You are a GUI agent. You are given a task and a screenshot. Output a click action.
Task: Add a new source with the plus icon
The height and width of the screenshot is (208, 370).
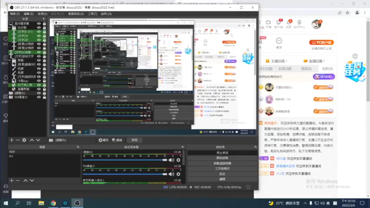12,140
